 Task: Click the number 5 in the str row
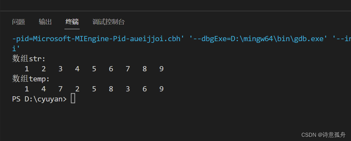(x=94, y=69)
